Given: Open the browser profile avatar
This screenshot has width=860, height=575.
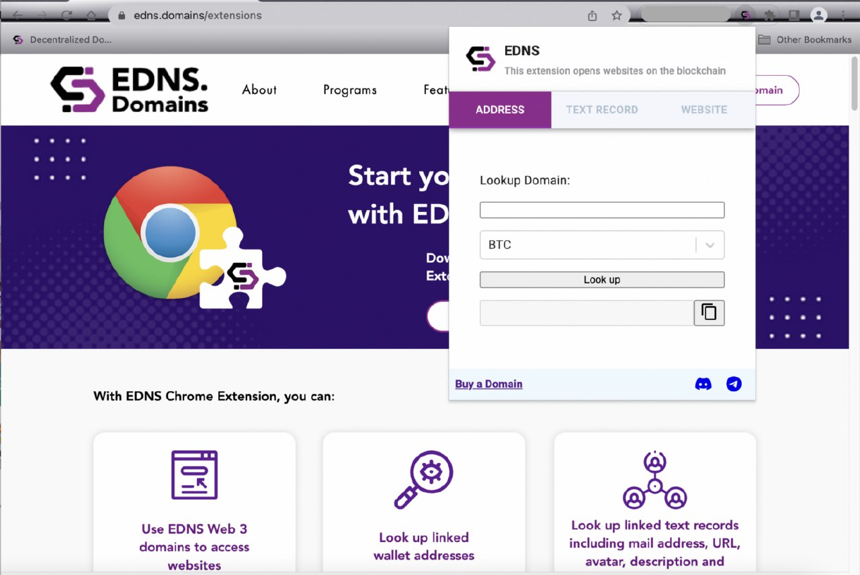Looking at the screenshot, I should [818, 15].
